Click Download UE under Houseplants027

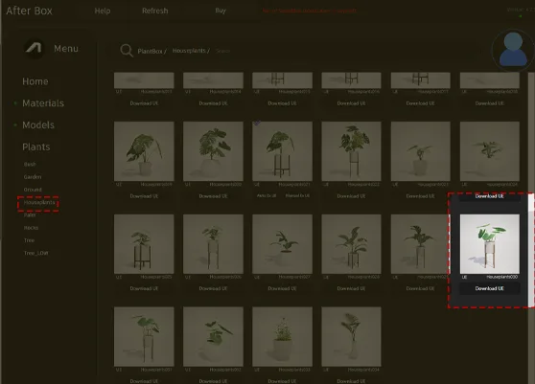pos(282,288)
